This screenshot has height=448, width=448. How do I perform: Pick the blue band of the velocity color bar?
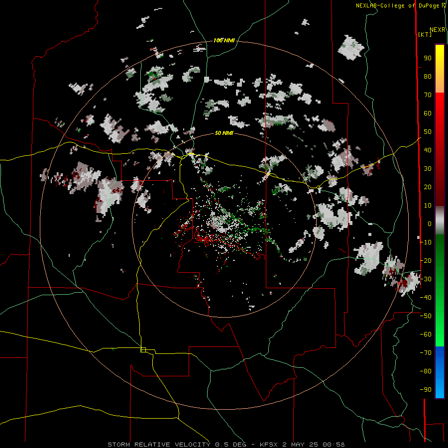pos(440,372)
